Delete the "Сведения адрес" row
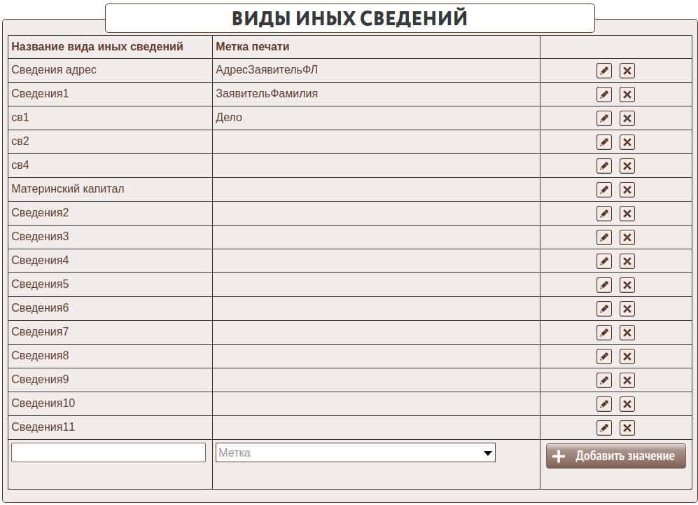698x505 pixels. pyautogui.click(x=627, y=71)
